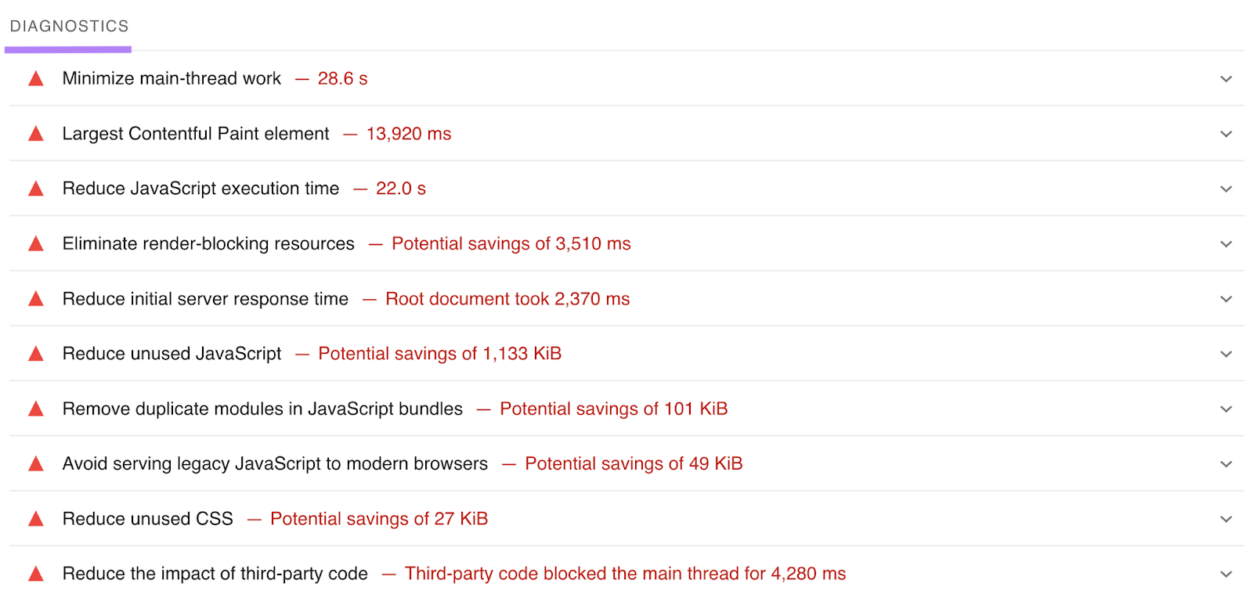The image size is (1253, 598).
Task: Click the red triangle for Remove duplicate modules audit
Action: point(36,409)
